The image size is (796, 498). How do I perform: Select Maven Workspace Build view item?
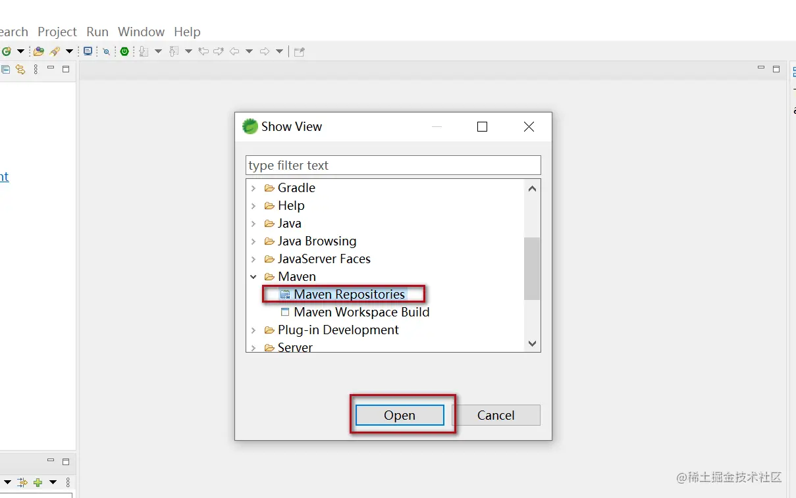point(361,312)
